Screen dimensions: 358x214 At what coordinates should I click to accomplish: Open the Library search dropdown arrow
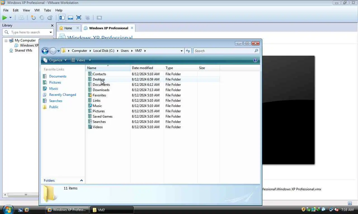[x=51, y=32]
